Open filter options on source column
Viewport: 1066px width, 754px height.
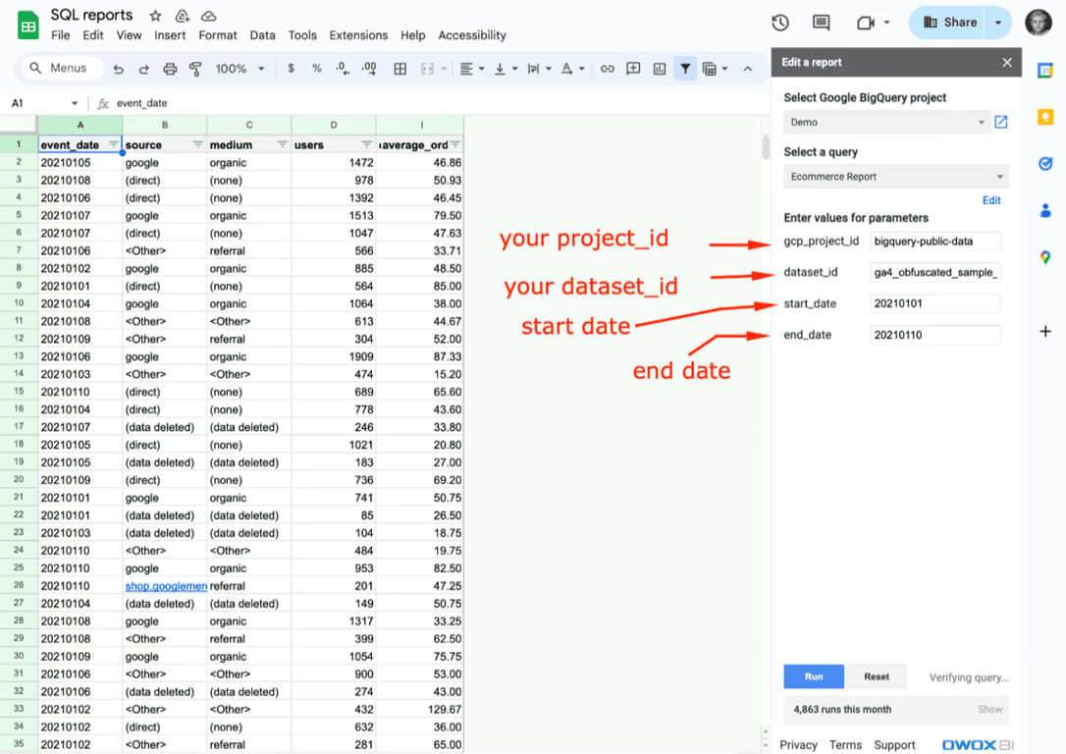(198, 145)
